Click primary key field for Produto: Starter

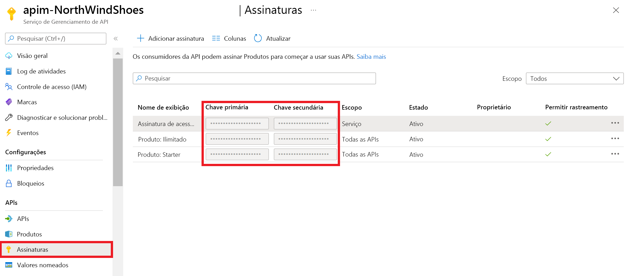[x=237, y=154]
